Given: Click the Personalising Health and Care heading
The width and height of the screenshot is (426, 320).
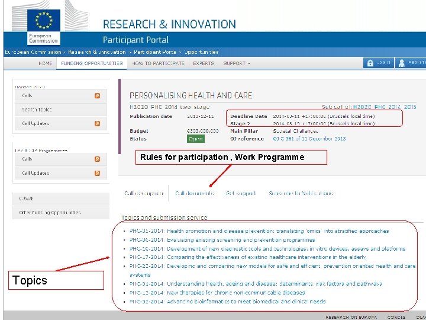Looking at the screenshot, I should tap(191, 95).
